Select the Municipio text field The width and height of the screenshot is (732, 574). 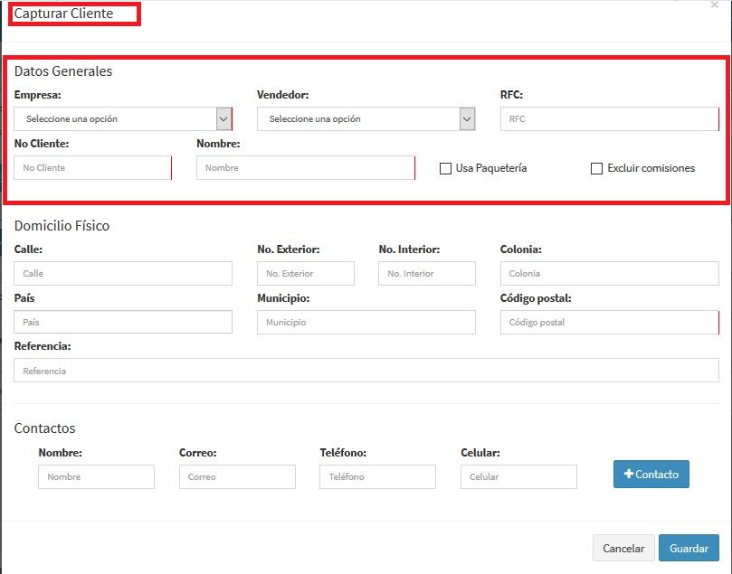tap(366, 323)
